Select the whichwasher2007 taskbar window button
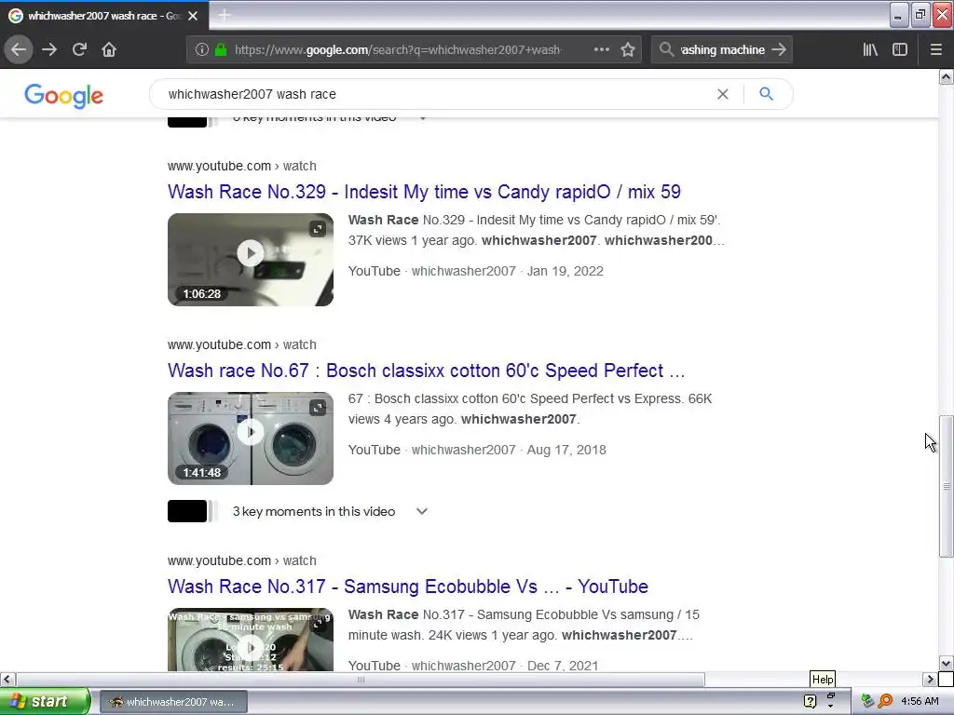This screenshot has width=954, height=715. [173, 702]
